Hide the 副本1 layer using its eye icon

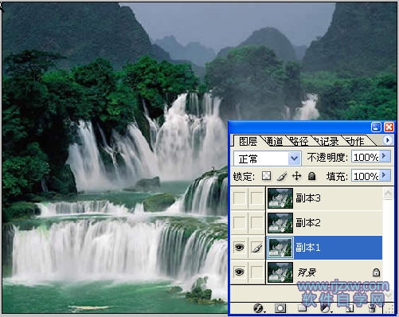pos(239,248)
